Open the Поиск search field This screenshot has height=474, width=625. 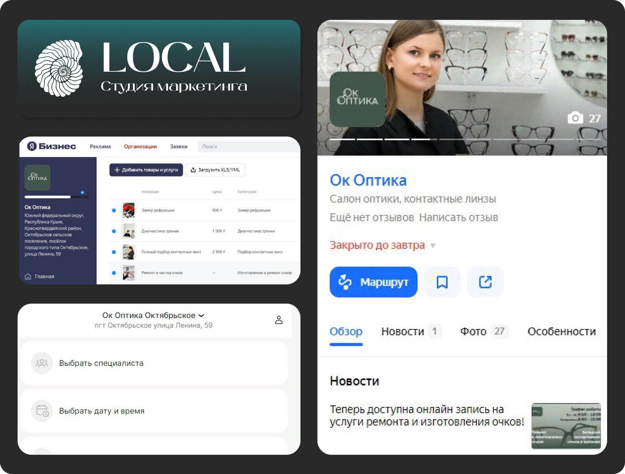coord(248,146)
